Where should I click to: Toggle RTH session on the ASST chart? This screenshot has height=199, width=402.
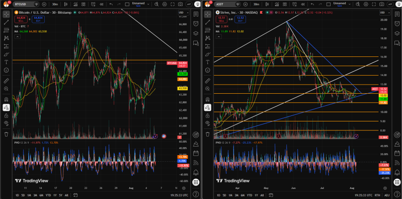[x=377, y=195]
